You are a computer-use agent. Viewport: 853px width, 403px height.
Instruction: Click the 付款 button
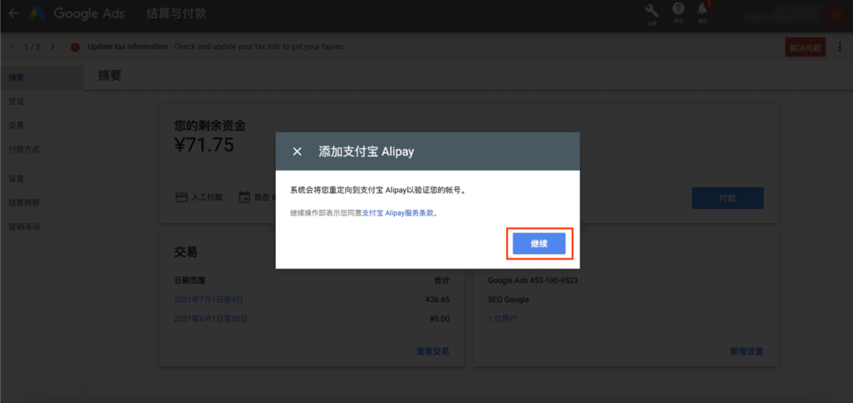tap(727, 198)
